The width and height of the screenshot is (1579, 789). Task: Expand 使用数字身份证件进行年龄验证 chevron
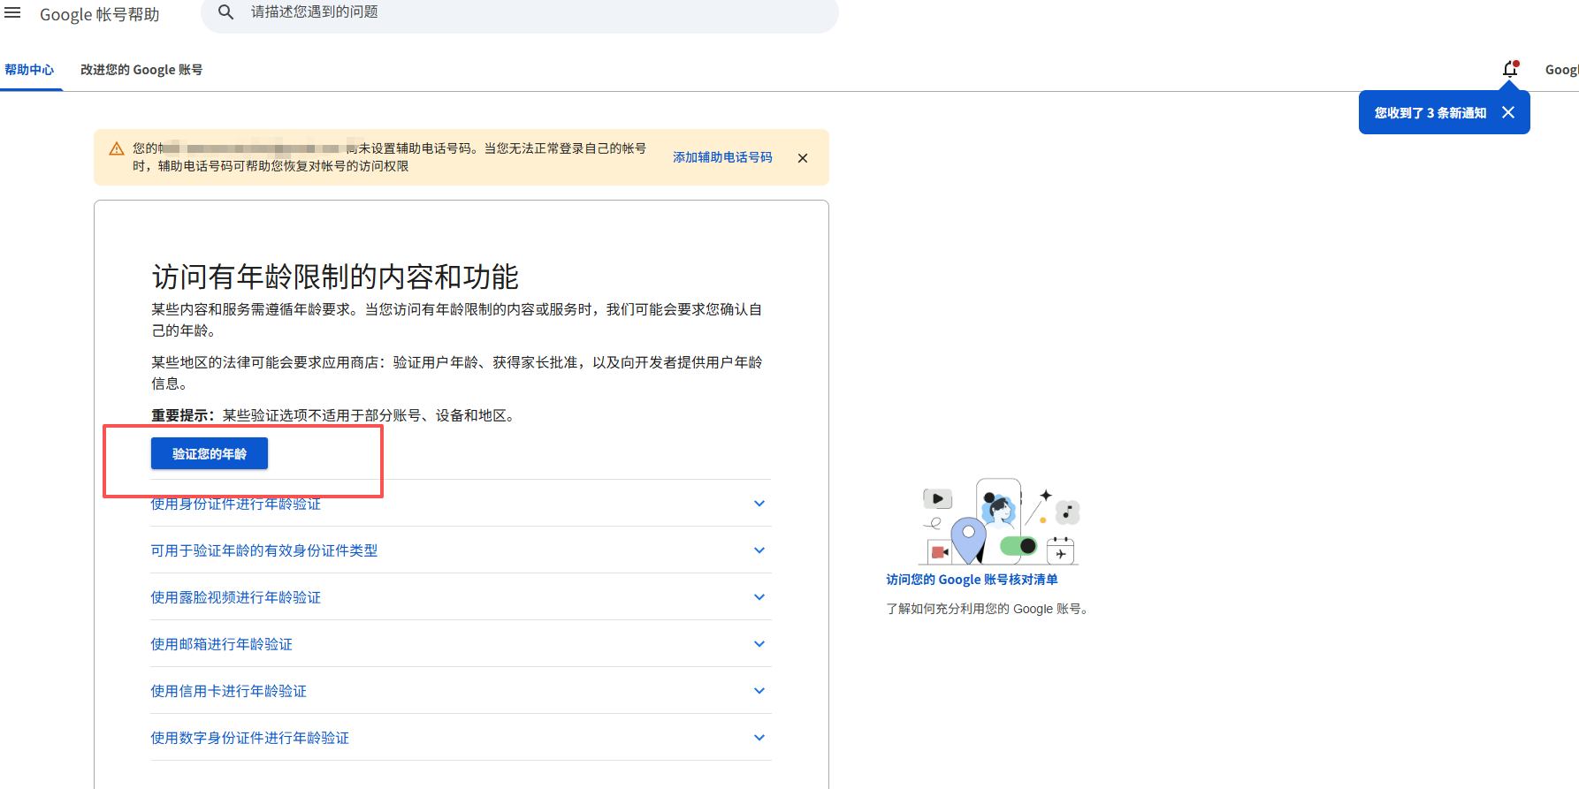point(759,738)
